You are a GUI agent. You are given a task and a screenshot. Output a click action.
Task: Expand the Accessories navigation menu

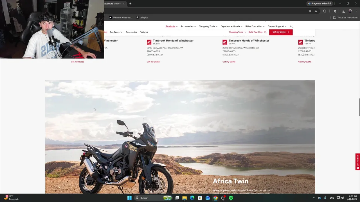click(188, 26)
